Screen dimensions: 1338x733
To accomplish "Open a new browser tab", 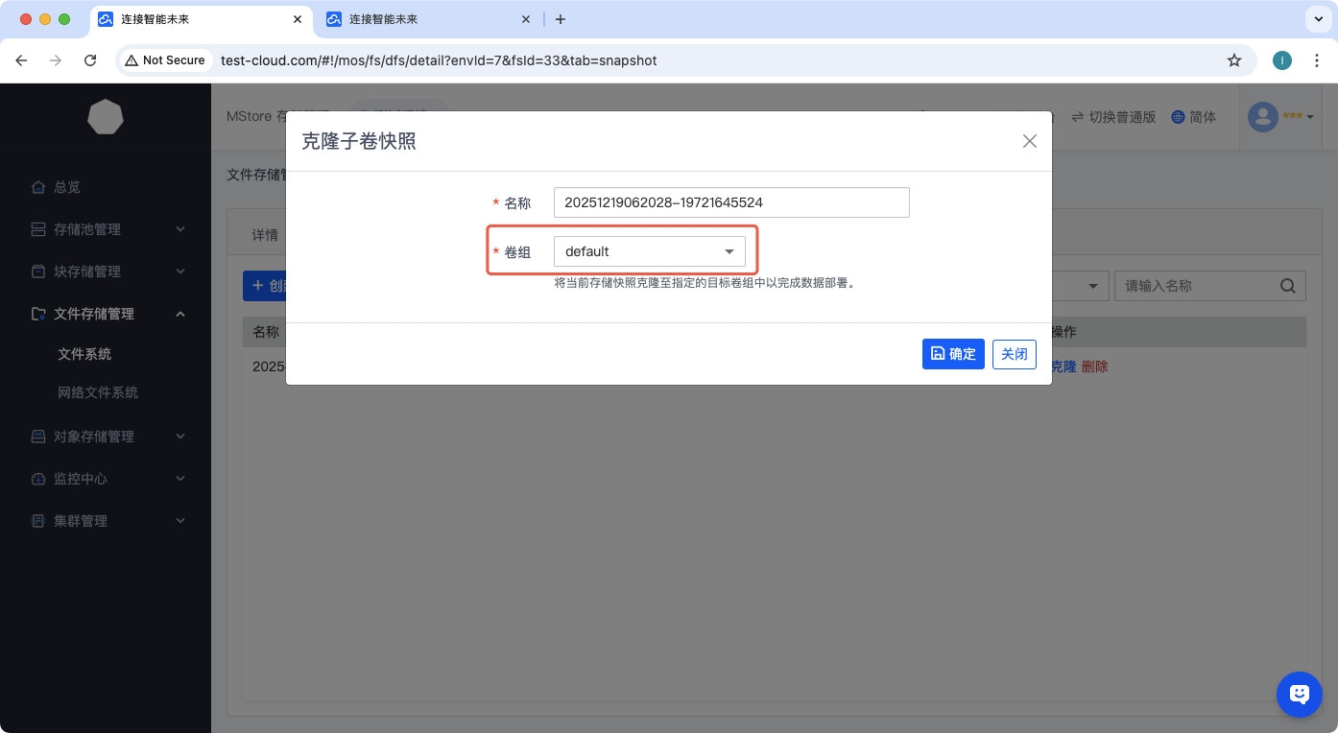I will tap(561, 19).
